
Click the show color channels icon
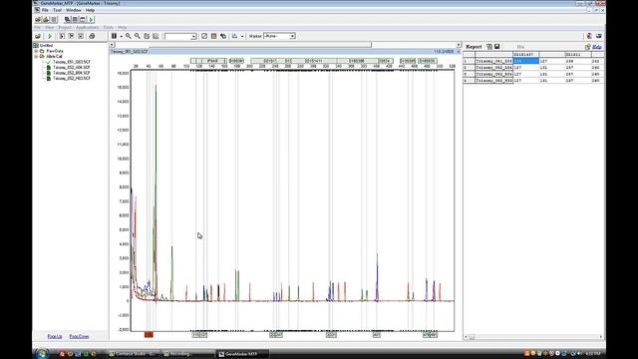coord(114,36)
